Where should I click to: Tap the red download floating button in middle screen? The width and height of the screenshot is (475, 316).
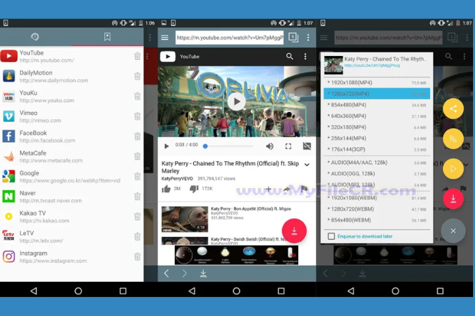[294, 230]
